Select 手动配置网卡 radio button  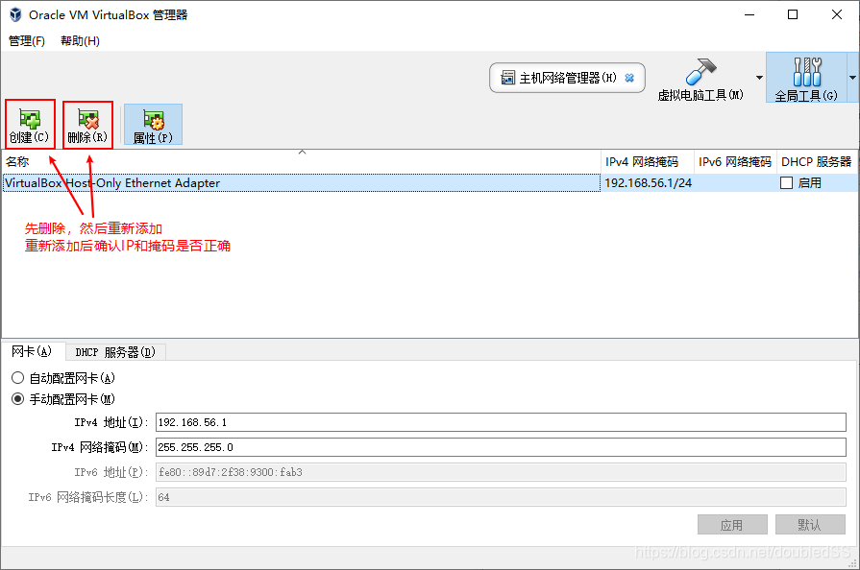tap(17, 399)
